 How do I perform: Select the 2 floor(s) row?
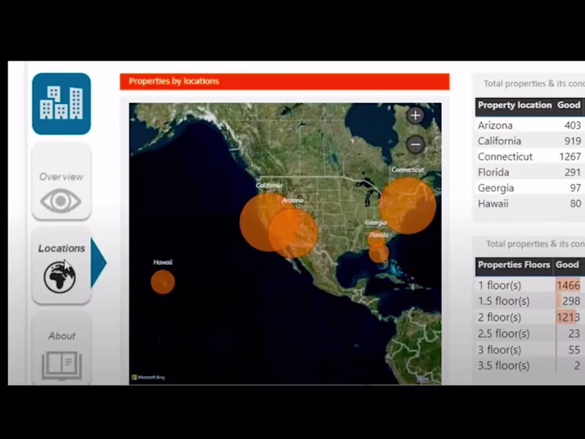[x=529, y=318]
